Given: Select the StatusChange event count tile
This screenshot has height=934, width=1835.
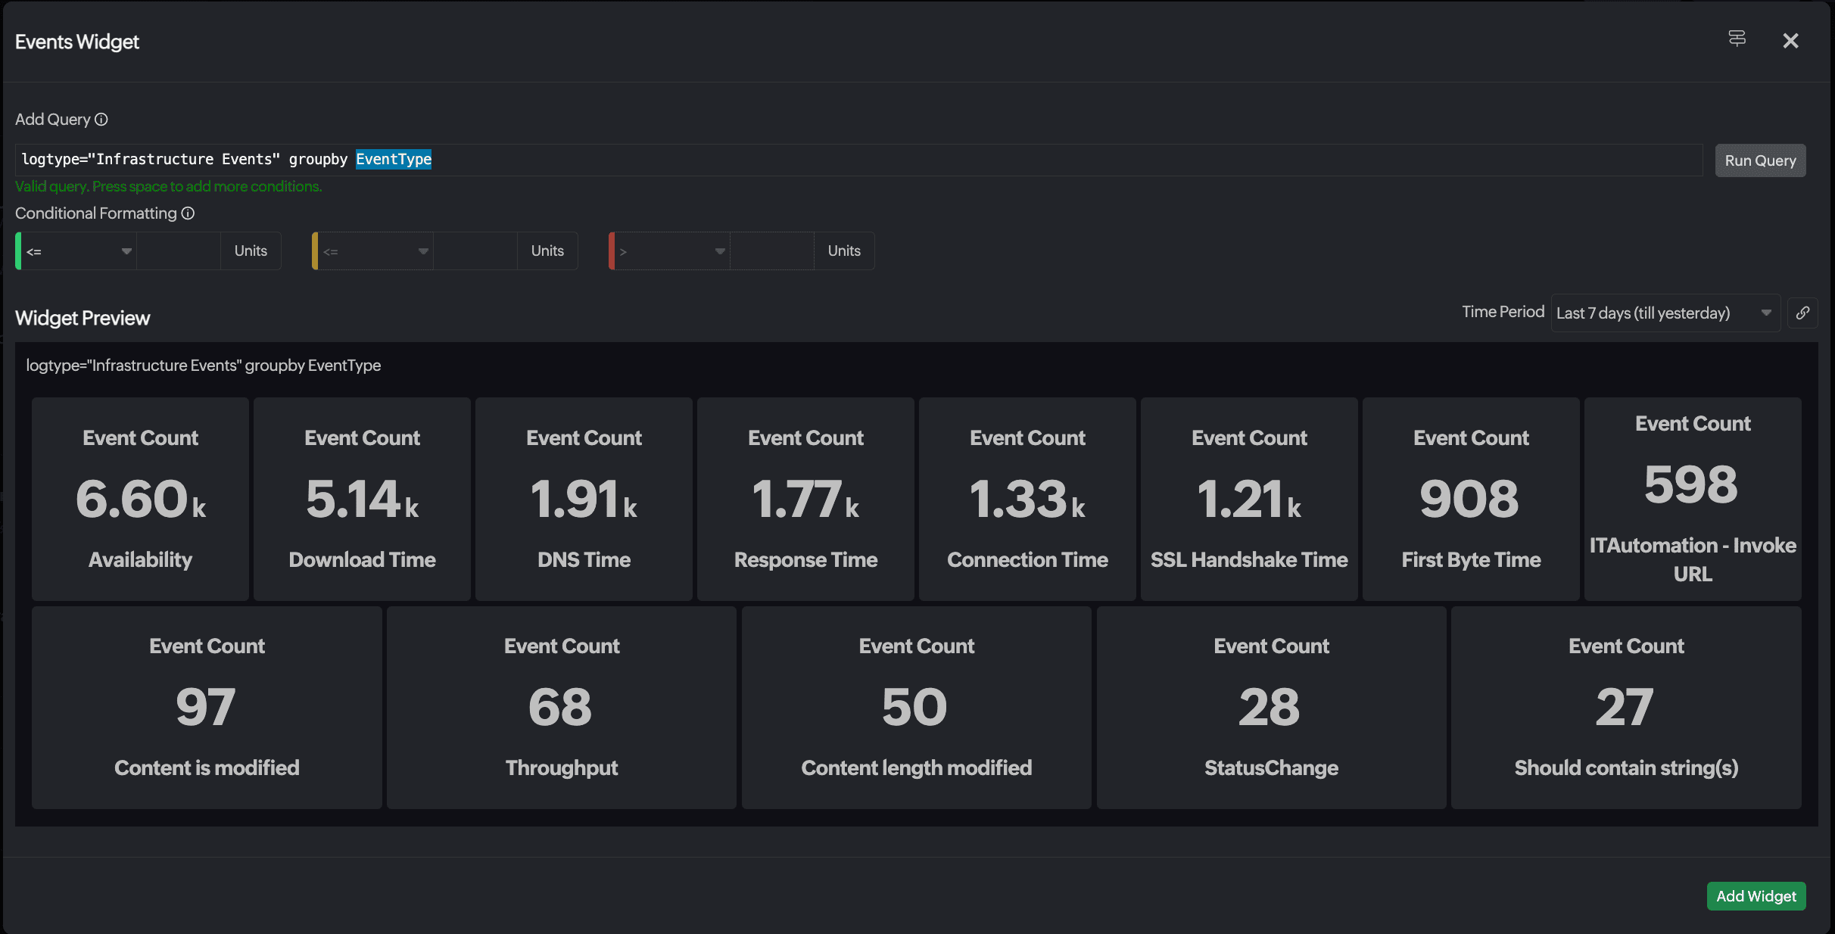Looking at the screenshot, I should pyautogui.click(x=1271, y=708).
